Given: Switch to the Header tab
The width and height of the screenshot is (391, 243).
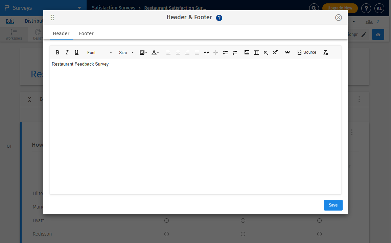Looking at the screenshot, I should [61, 33].
